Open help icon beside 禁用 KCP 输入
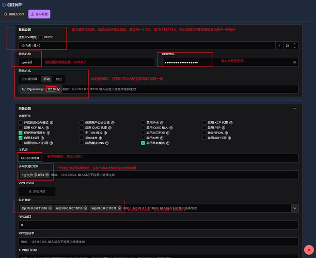Viewport: 316px width, 258px height. [47, 127]
